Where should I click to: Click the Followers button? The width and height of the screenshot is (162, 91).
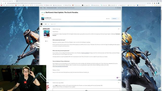point(114,18)
